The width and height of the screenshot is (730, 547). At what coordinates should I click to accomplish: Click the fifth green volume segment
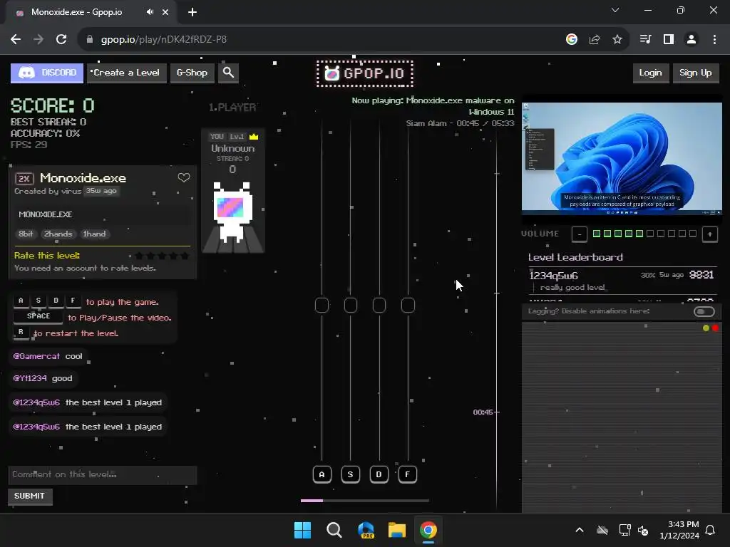(x=639, y=234)
